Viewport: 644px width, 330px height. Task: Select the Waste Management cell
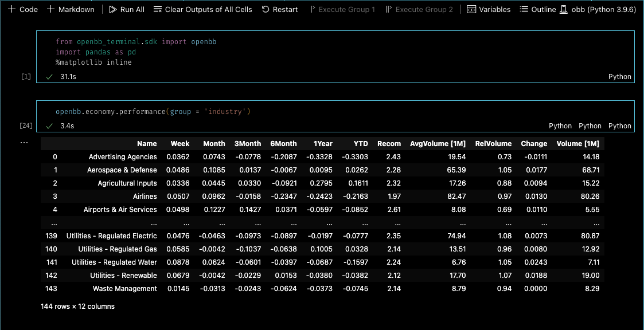(x=125, y=289)
